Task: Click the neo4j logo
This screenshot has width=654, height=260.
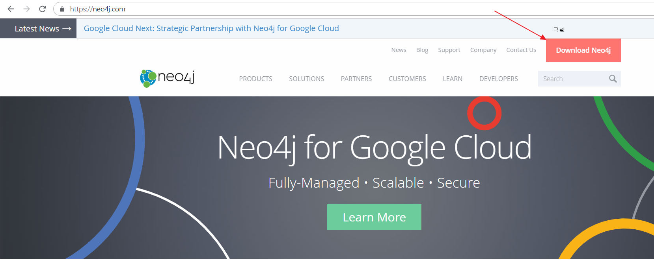Action: click(x=167, y=78)
